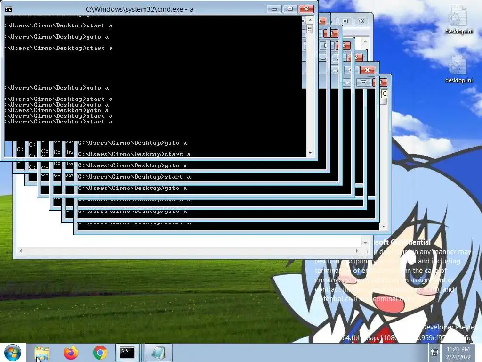The image size is (482, 362).
Task: Click right arrow of white window's horizontal scrollbar
Action: pyautogui.click(x=357, y=251)
